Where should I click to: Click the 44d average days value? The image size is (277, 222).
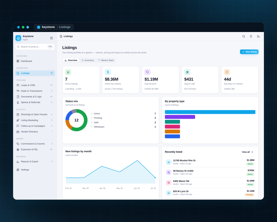pos(227,79)
